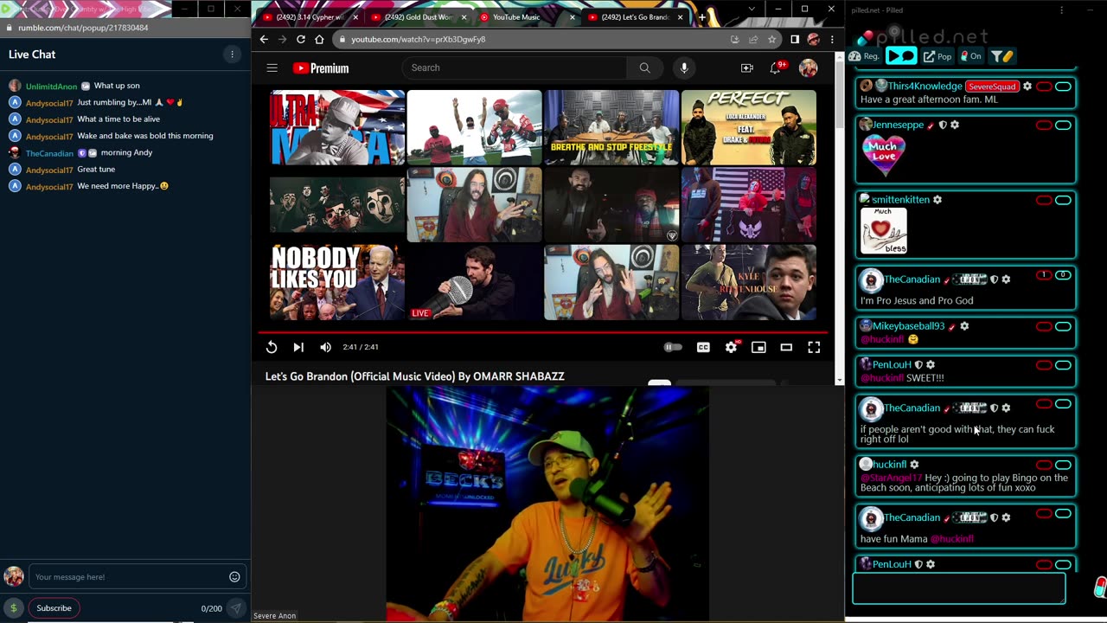Mute the video volume speaker icon

tap(325, 347)
